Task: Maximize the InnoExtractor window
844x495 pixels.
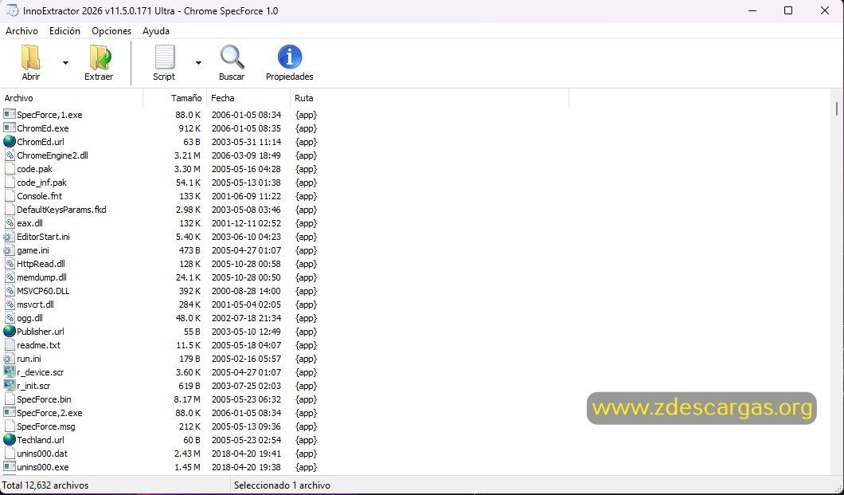Action: (788, 11)
